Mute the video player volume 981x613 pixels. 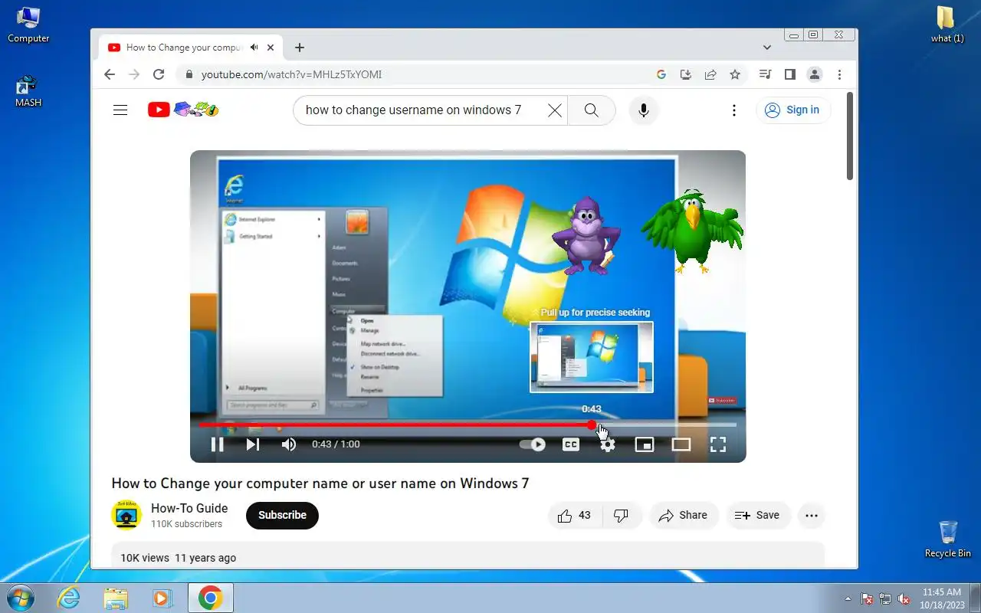click(x=289, y=444)
